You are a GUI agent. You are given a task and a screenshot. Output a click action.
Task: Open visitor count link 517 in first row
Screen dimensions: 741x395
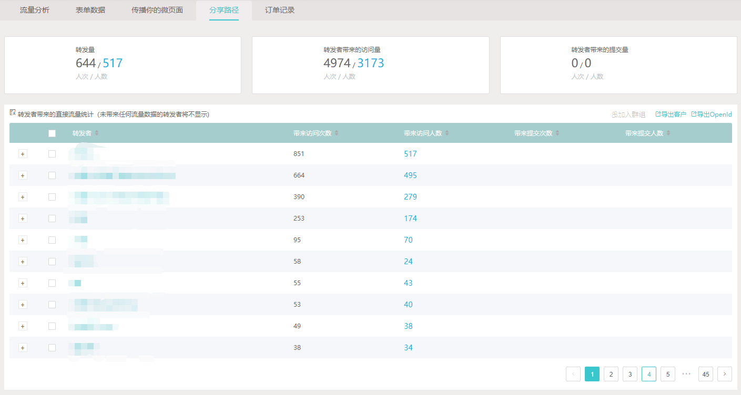coord(410,154)
